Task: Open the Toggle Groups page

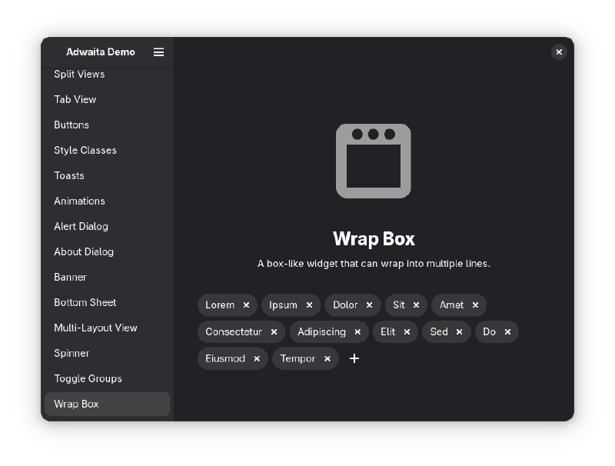Action: (88, 378)
